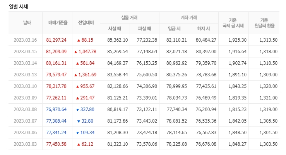
Task: Click international gold price 1,925.30
Action: point(238,40)
